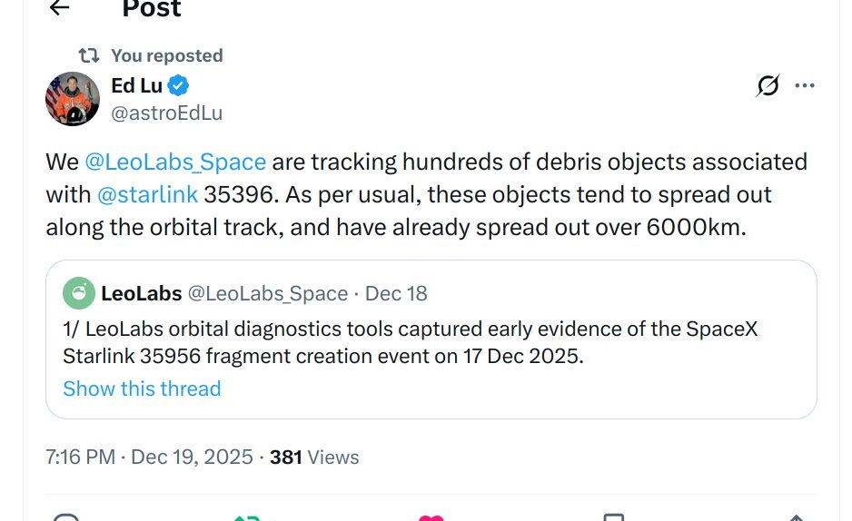Click the reply icon below the post
The image size is (852, 521).
coord(65,518)
